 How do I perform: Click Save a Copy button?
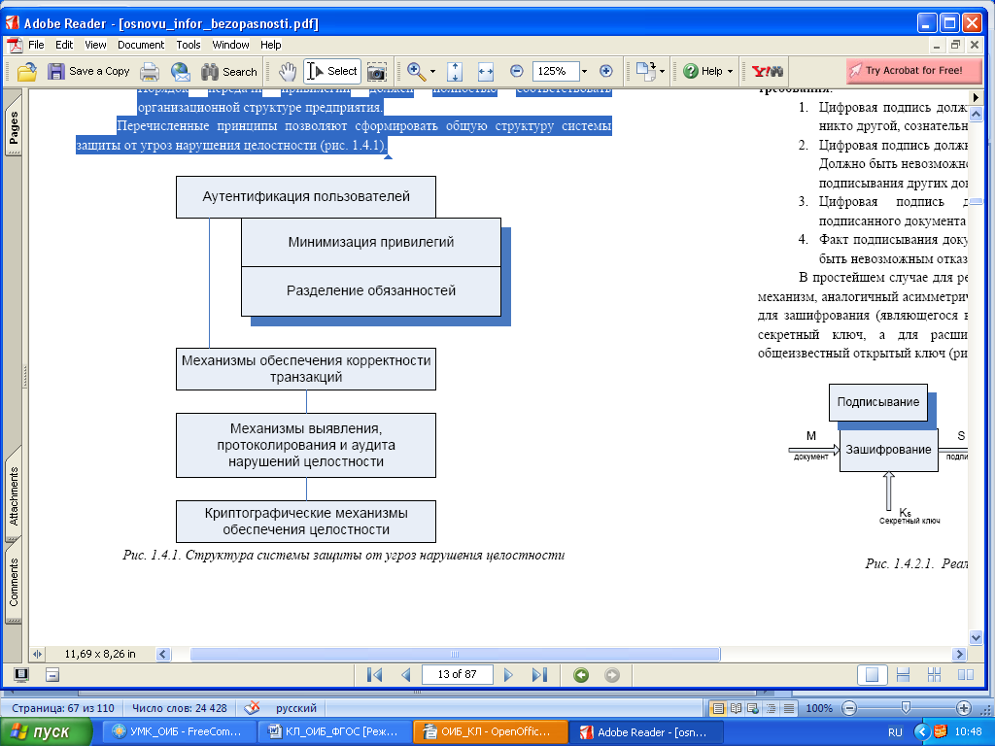[x=88, y=72]
